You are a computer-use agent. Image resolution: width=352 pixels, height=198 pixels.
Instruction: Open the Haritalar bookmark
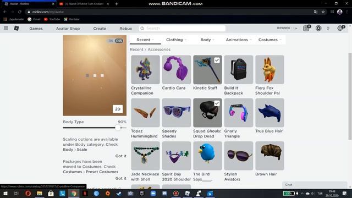71,19
